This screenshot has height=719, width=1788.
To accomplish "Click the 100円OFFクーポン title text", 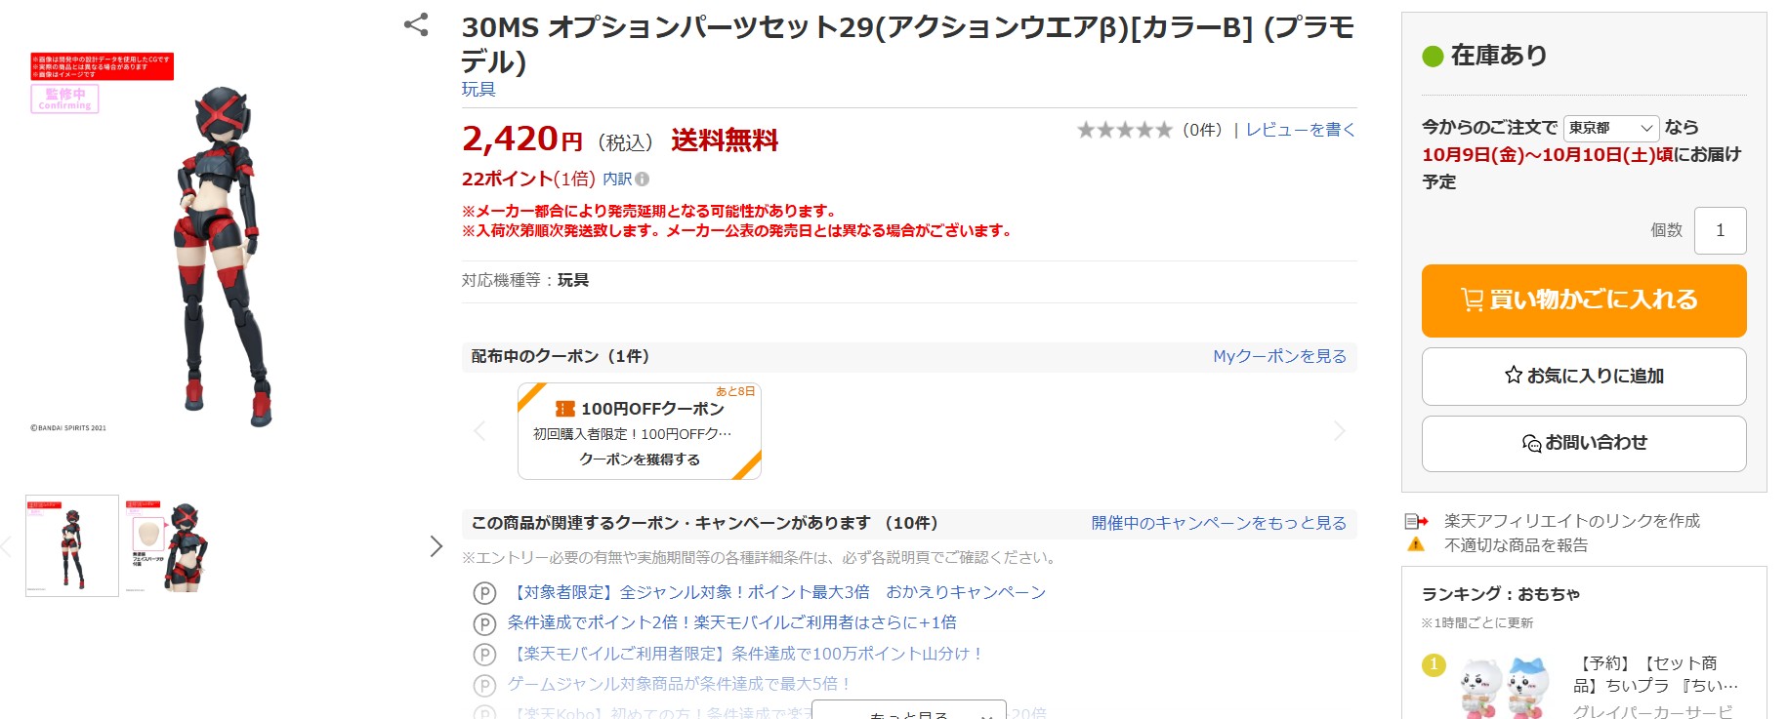I will 652,409.
